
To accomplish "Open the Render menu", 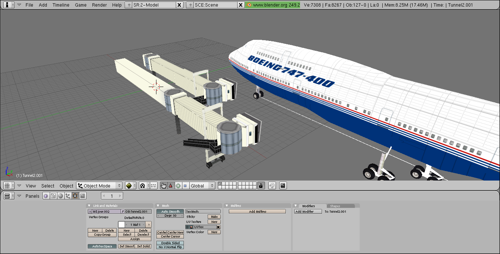I will pos(99,5).
